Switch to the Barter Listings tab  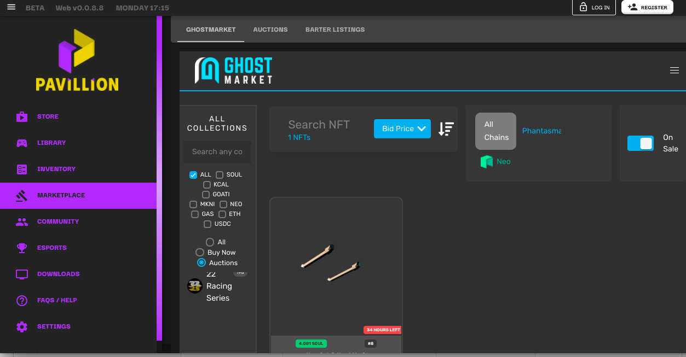[x=335, y=30]
